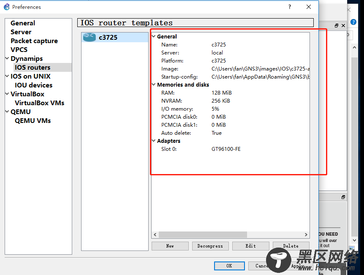
Task: Open Server preferences
Action: [x=21, y=32]
